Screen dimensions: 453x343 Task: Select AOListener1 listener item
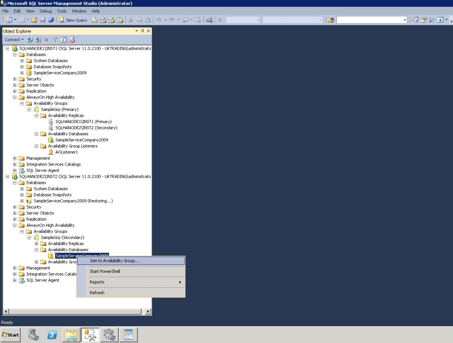67,152
